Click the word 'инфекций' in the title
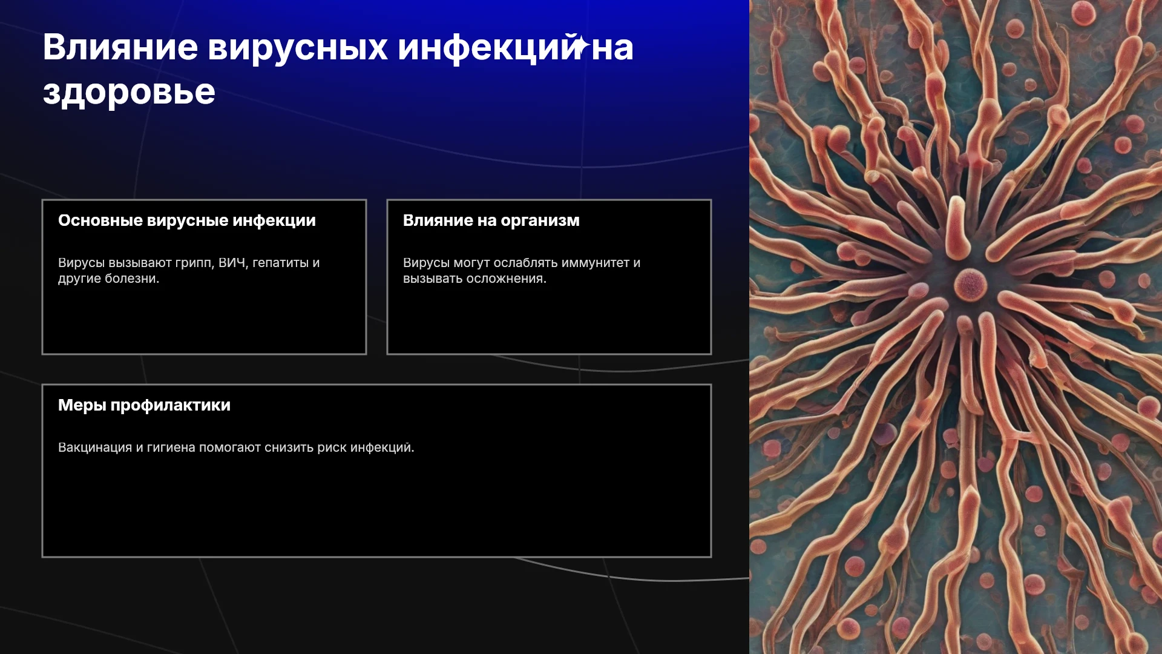This screenshot has height=654, width=1162. point(488,47)
